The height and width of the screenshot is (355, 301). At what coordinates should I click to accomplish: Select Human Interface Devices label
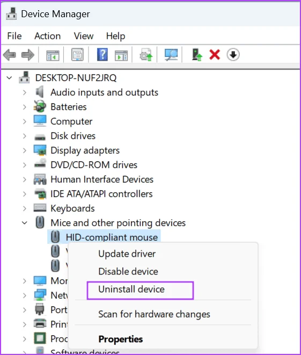point(102,179)
